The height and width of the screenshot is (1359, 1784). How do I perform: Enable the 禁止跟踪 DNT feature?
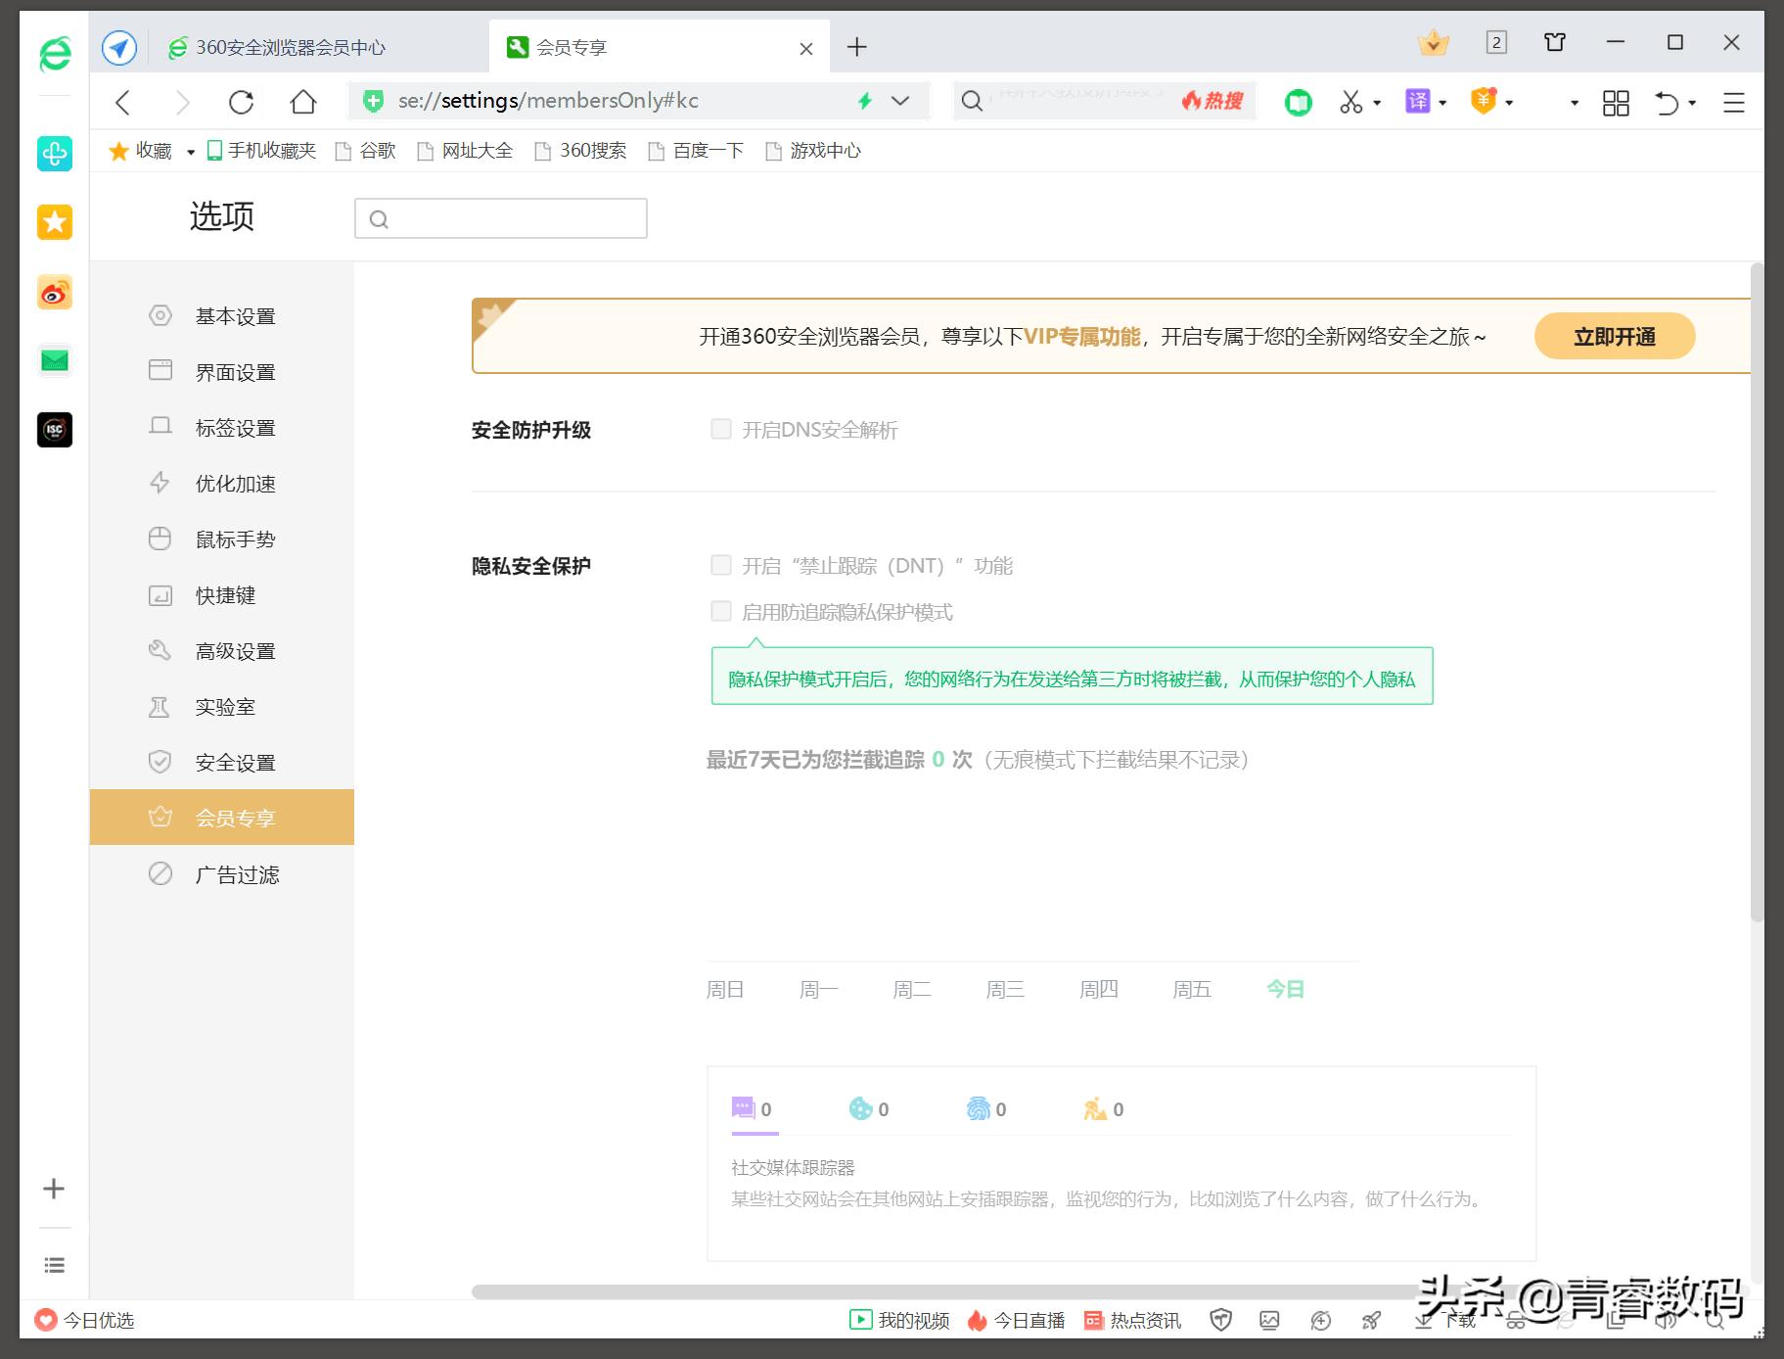pyautogui.click(x=721, y=564)
